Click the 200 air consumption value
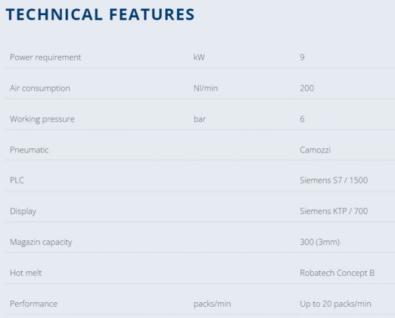Image resolution: width=395 pixels, height=318 pixels. pyautogui.click(x=306, y=88)
